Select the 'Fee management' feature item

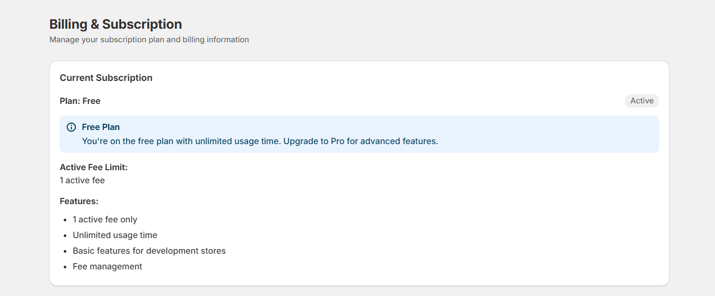(108, 266)
